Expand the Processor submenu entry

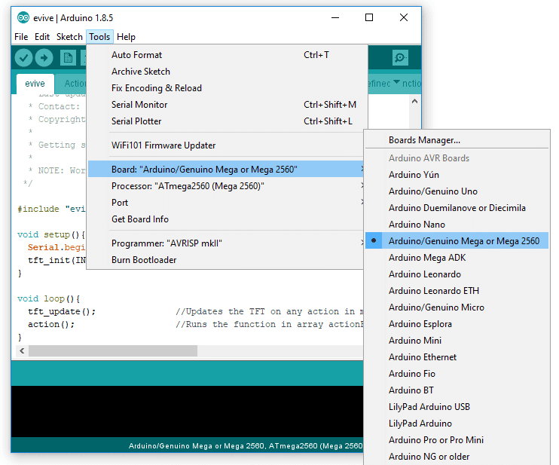pos(228,186)
